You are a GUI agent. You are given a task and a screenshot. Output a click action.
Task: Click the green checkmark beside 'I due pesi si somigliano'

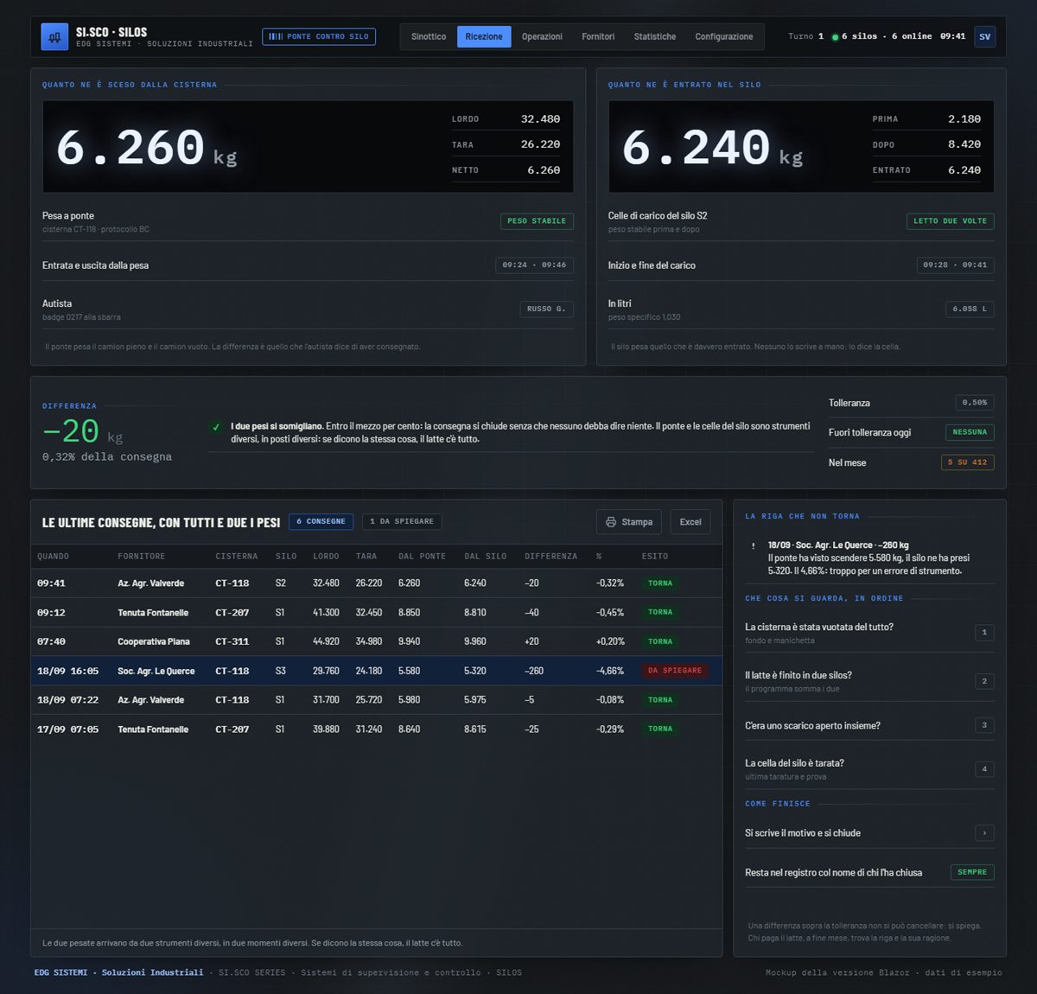(216, 427)
